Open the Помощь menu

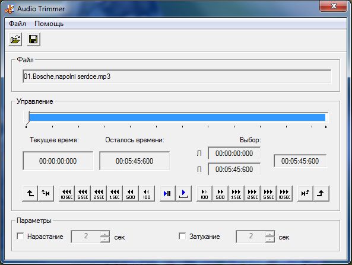coord(49,24)
